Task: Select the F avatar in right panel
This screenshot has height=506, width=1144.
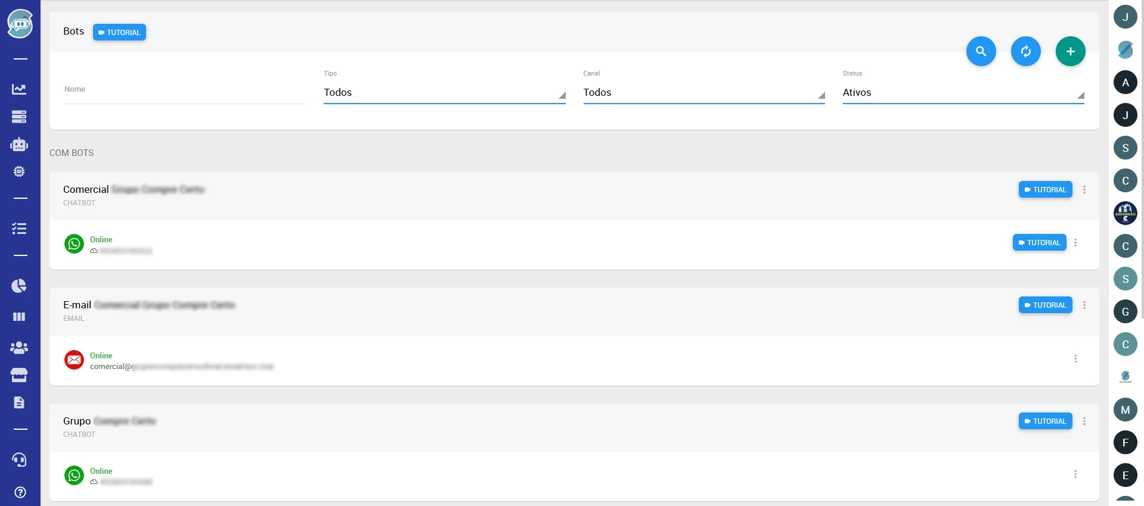Action: point(1125,442)
